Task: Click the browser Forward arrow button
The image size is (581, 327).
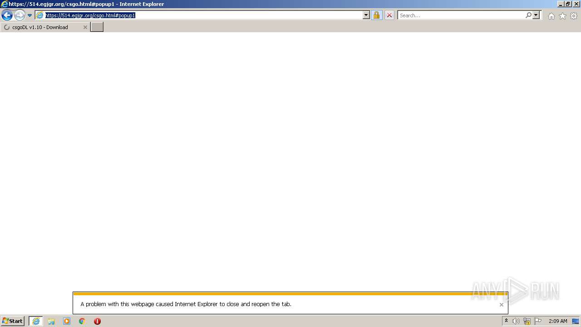Action: click(20, 15)
